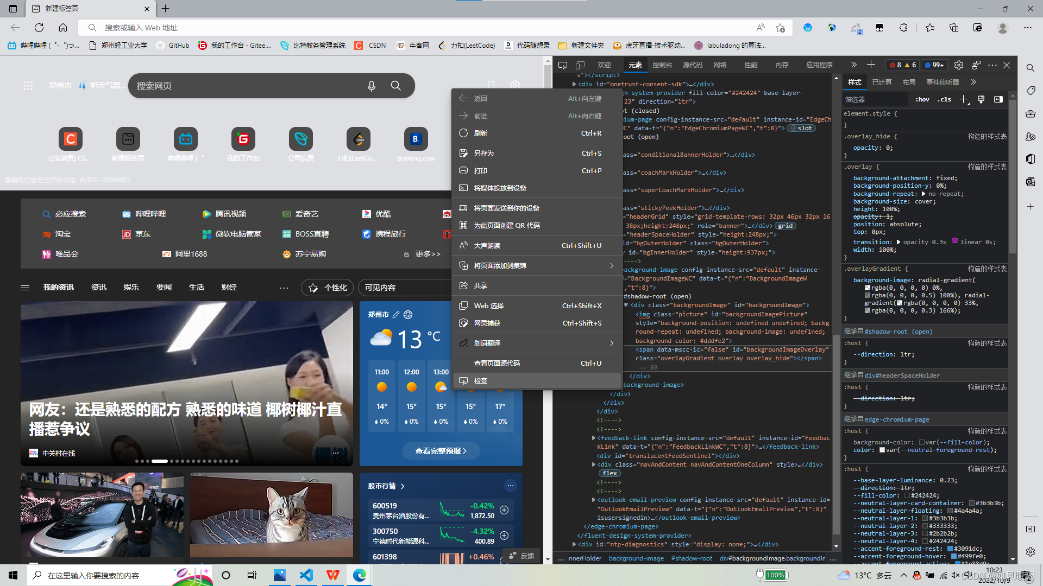
Task: Toggle the inspect element picker in DevTools
Action: pyautogui.click(x=563, y=65)
